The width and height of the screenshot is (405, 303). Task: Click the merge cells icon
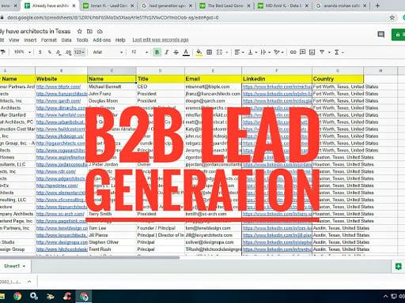219,52
